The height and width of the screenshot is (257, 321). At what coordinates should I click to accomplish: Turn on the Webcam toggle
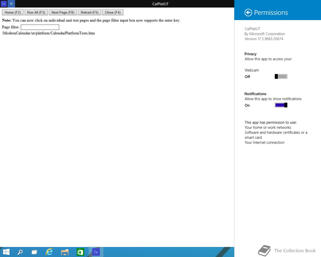(281, 77)
